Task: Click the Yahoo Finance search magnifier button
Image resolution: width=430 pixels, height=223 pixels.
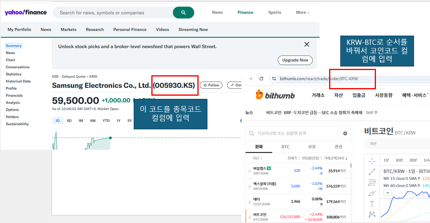Action: pyautogui.click(x=183, y=13)
